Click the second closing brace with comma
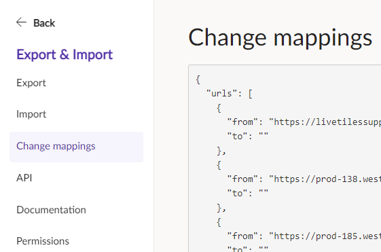The height and width of the screenshot is (252, 381). pos(221,208)
